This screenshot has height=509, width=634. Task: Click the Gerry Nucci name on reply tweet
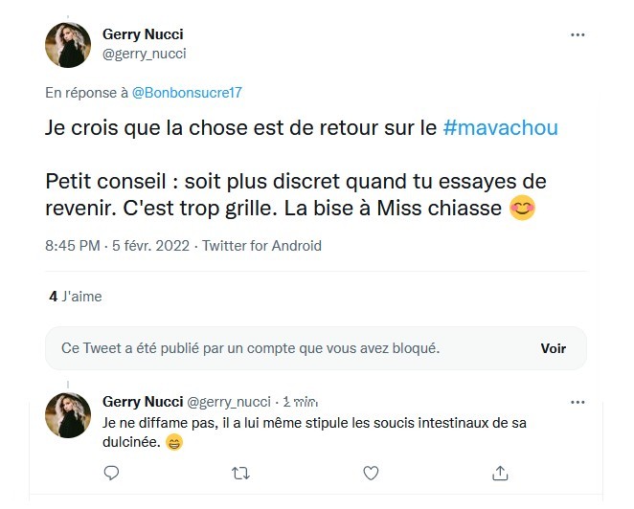[x=141, y=401]
